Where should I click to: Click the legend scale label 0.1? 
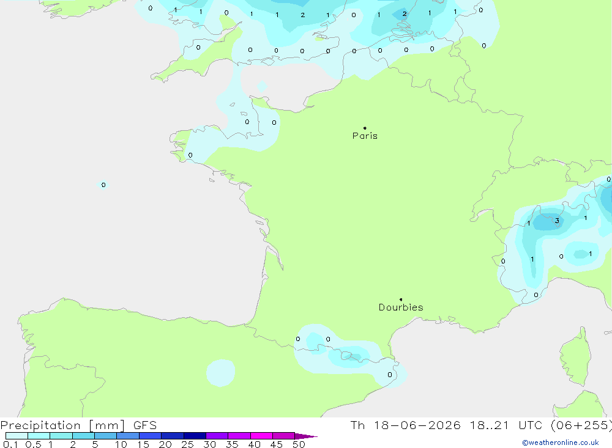[10, 444]
